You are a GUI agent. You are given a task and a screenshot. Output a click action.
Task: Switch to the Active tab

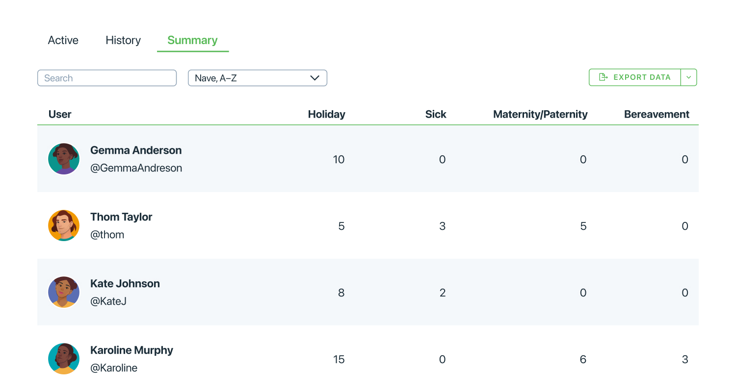(63, 40)
